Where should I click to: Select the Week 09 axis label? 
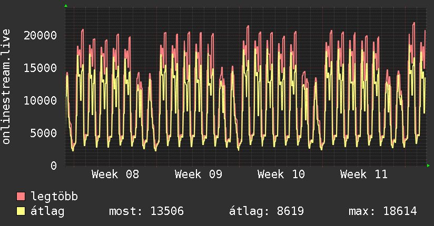(198, 174)
